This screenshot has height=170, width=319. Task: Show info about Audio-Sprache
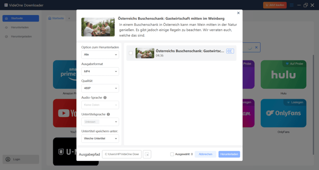[x=105, y=97]
